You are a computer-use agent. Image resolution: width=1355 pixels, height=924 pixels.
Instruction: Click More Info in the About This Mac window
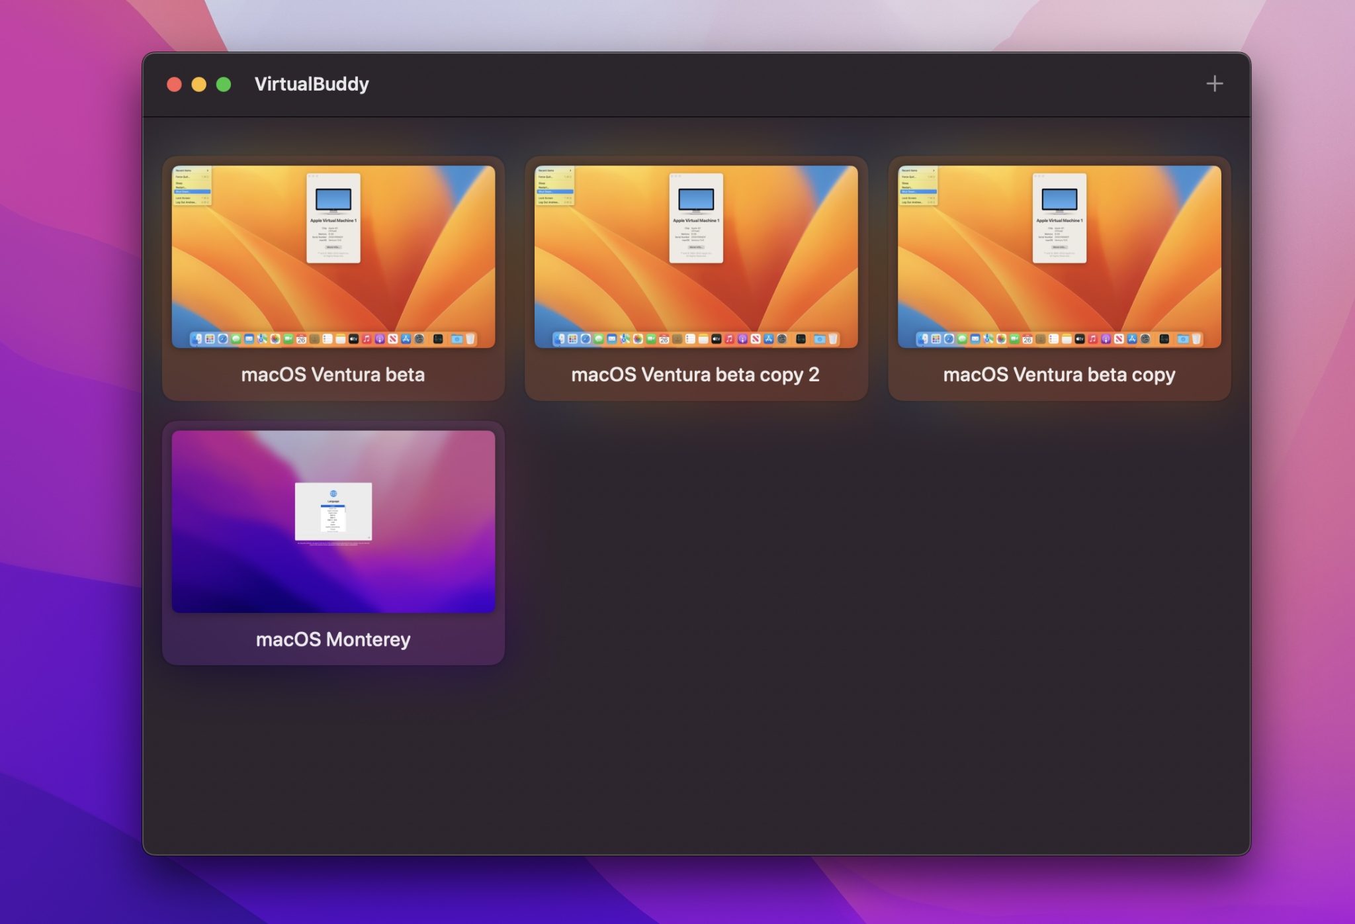pos(333,247)
